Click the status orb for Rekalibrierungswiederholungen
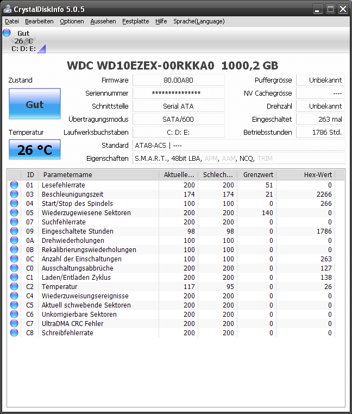The height and width of the screenshot is (414, 352). tap(14, 249)
